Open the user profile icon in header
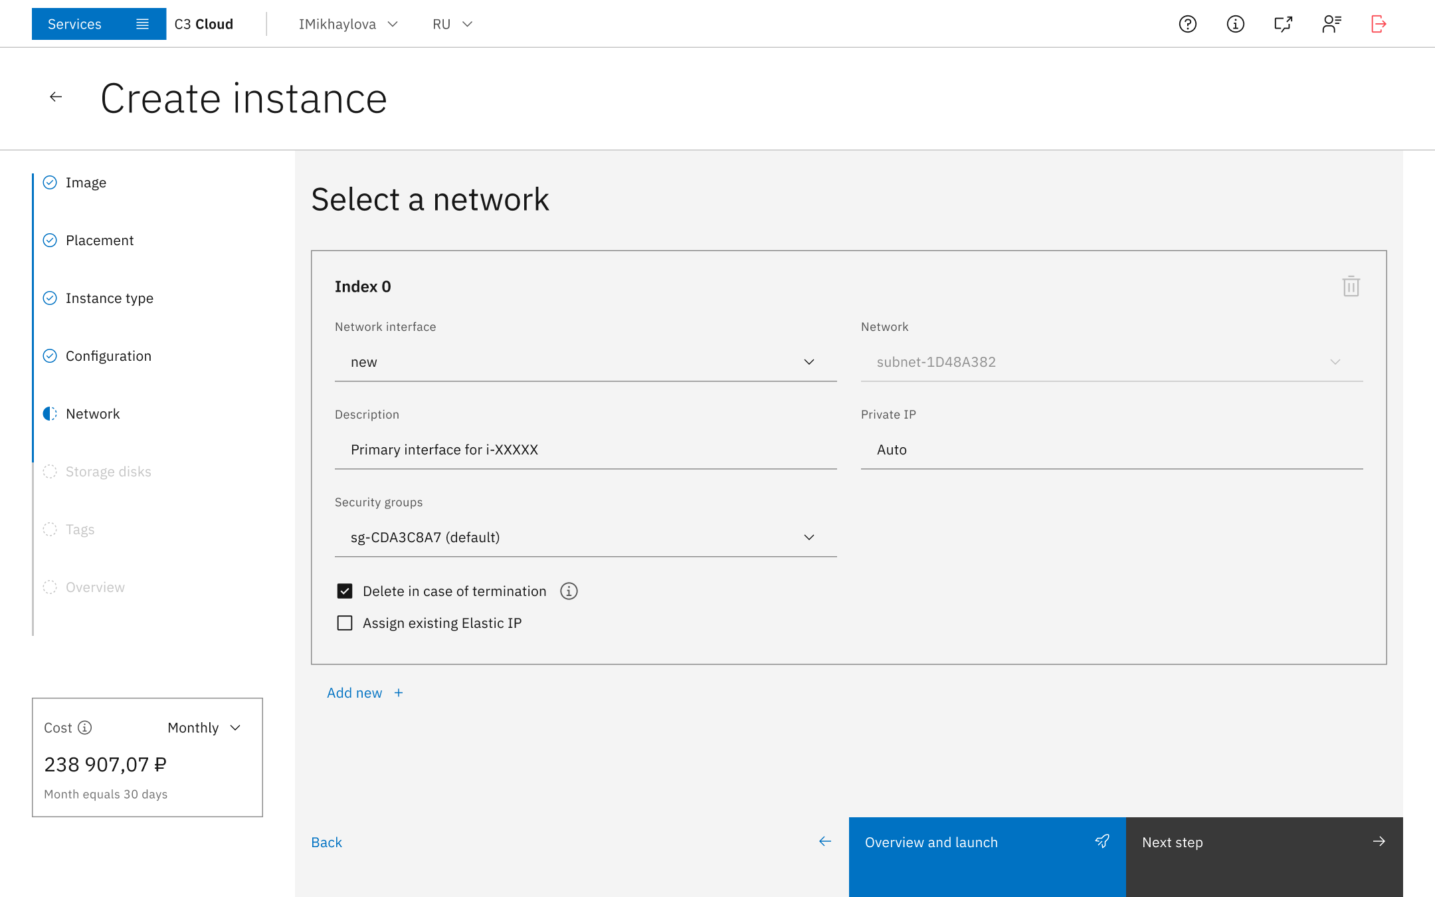1435x897 pixels. point(1331,24)
